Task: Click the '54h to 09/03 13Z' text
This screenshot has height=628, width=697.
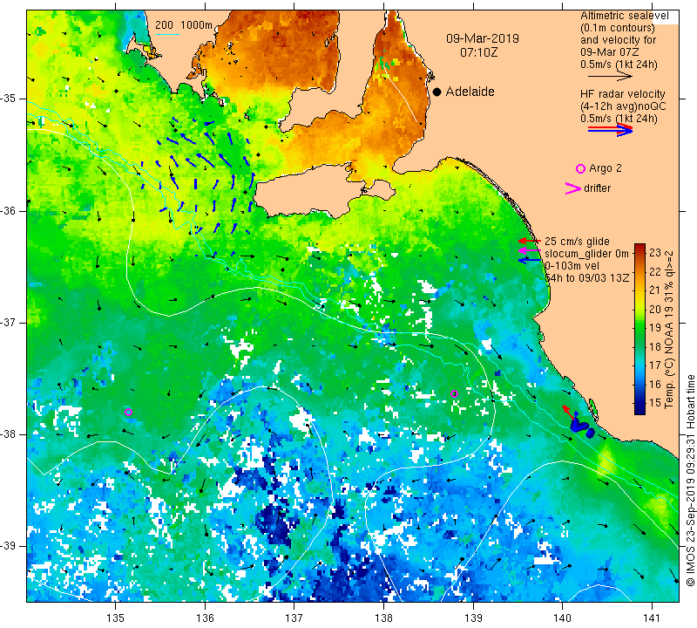Action: tap(587, 277)
